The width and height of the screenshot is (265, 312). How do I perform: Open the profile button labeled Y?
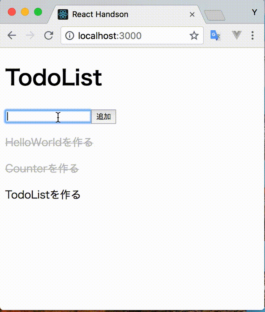(x=254, y=12)
